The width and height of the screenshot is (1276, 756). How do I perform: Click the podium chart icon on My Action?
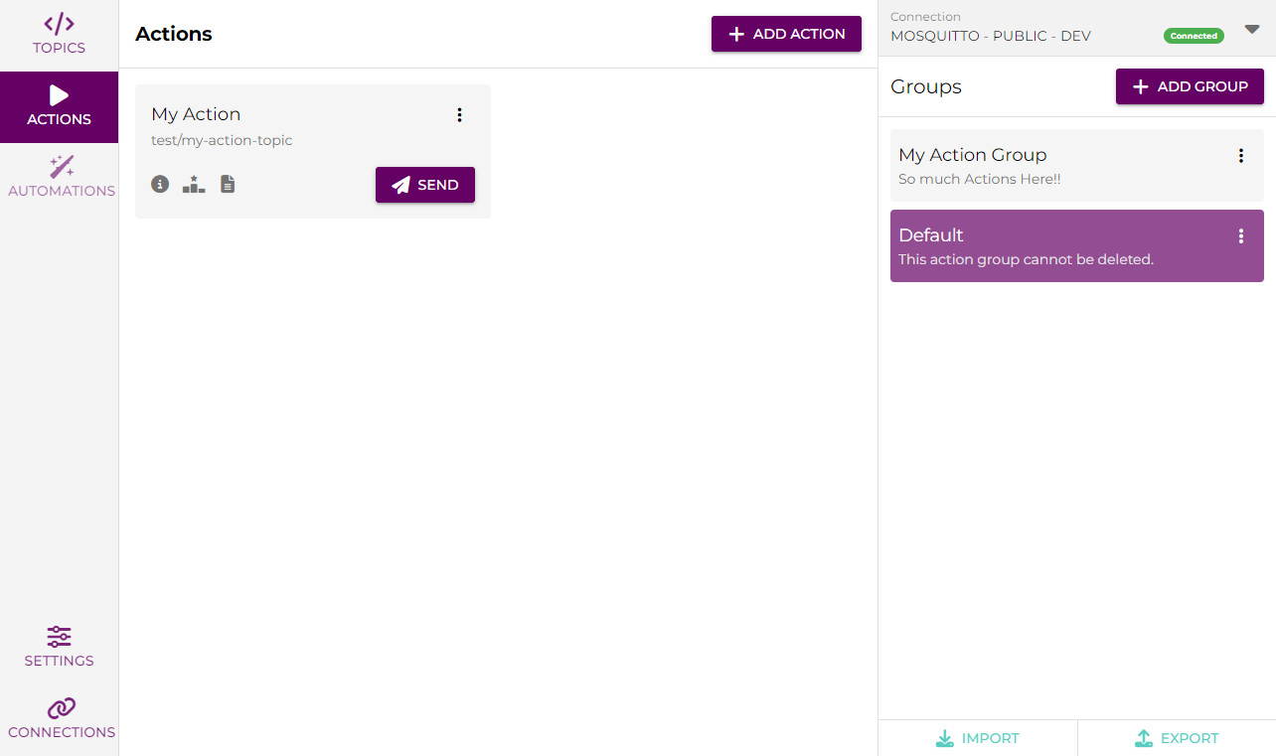point(194,184)
